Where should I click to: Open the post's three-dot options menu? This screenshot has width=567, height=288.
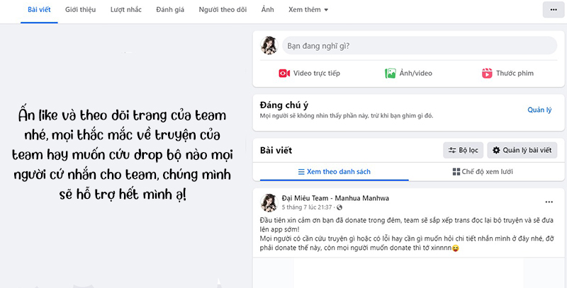pyautogui.click(x=549, y=202)
